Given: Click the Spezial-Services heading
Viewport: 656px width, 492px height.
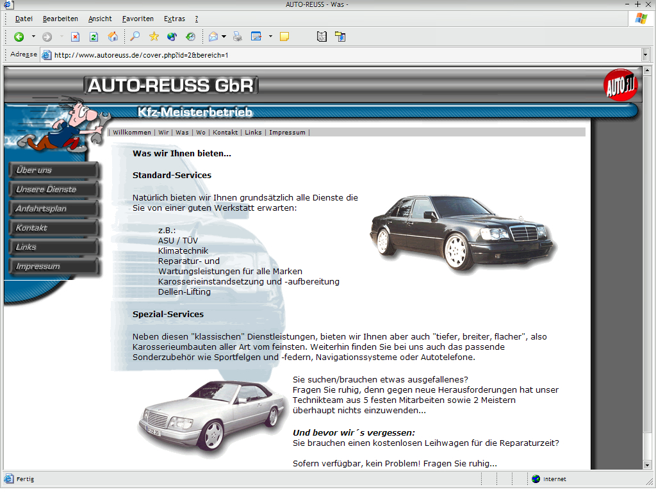Looking at the screenshot, I should 168,314.
